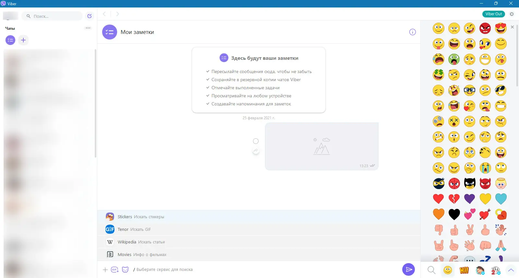Insert the Batman mask emoji
519x278 pixels.
click(470, 184)
